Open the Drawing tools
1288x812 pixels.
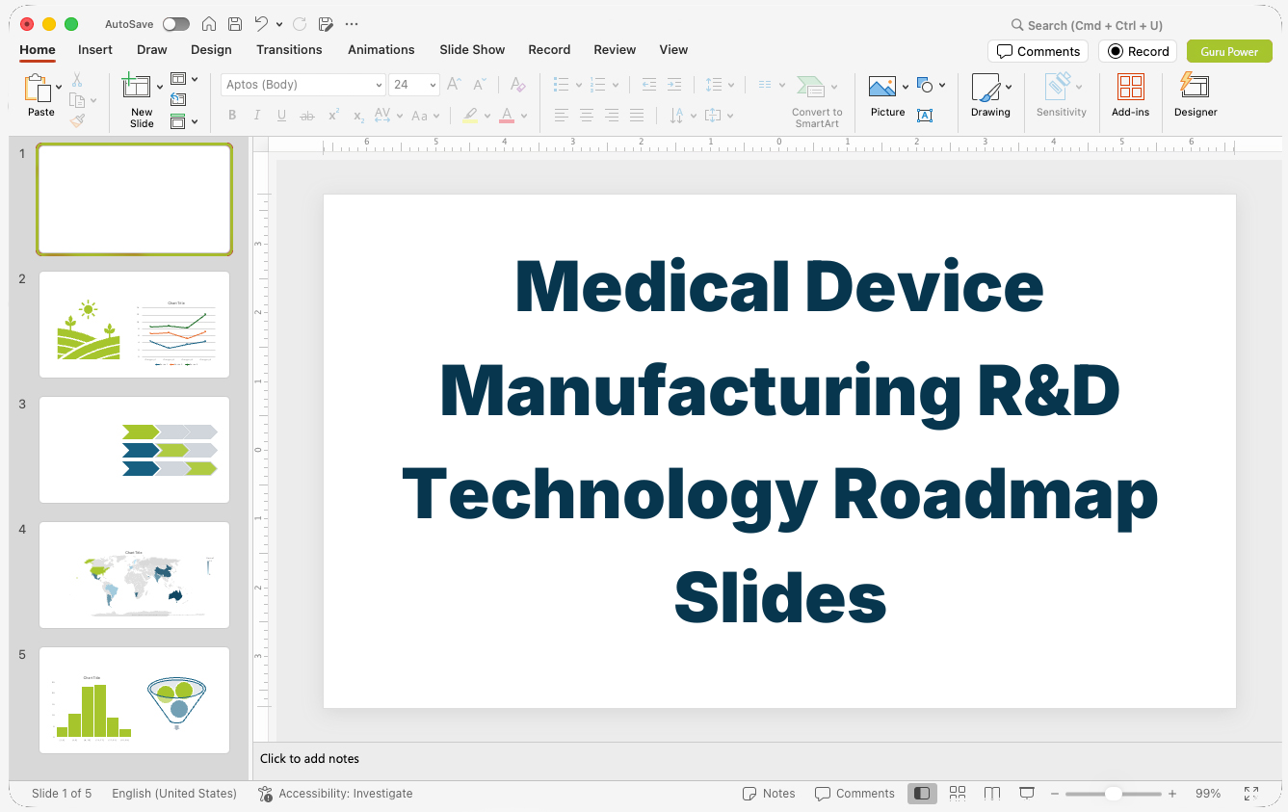click(x=990, y=96)
